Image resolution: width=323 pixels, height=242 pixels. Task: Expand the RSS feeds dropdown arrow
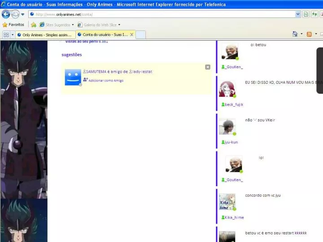(316, 34)
